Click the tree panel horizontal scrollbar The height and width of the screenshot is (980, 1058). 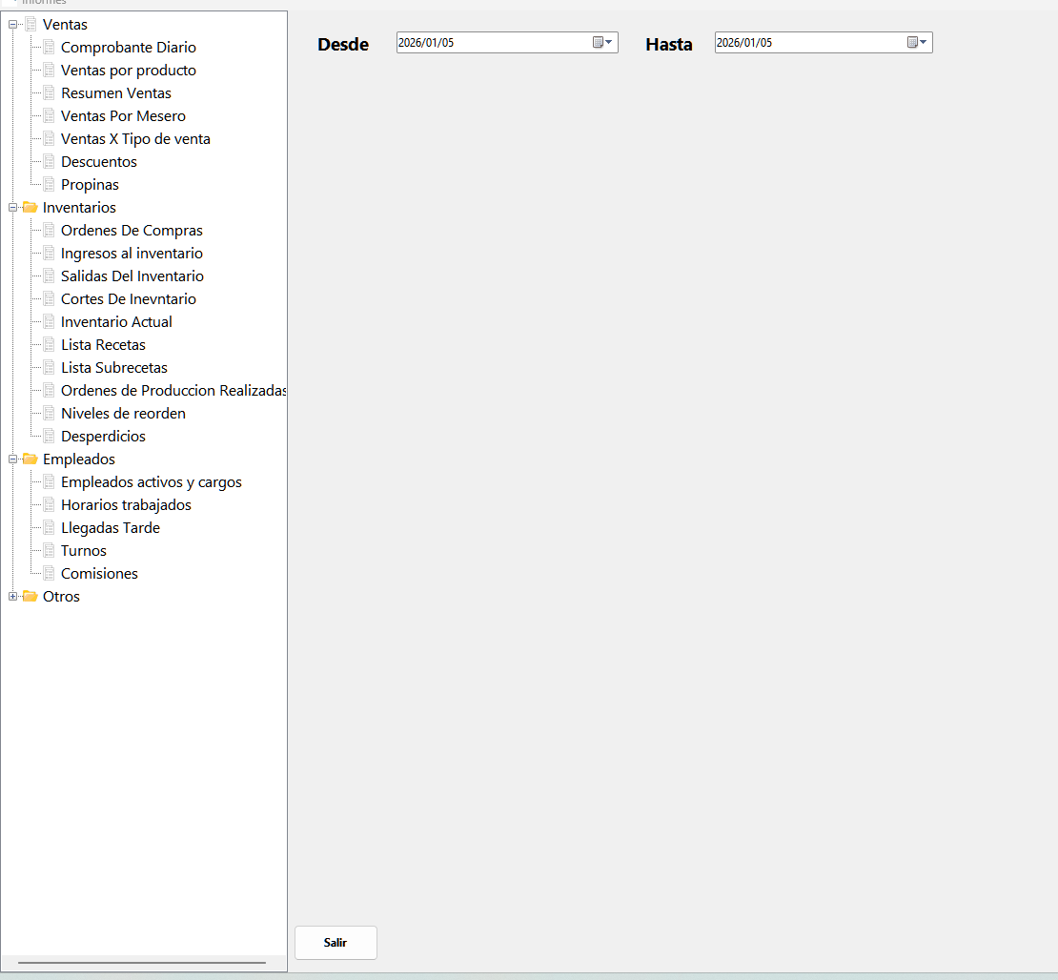click(141, 963)
